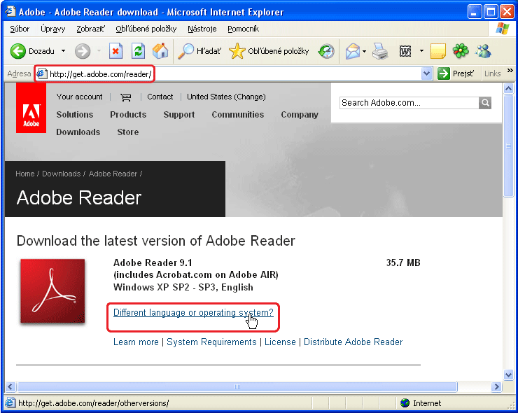
Task: Click United States (Change) link
Action: tap(226, 97)
